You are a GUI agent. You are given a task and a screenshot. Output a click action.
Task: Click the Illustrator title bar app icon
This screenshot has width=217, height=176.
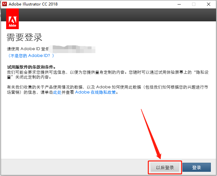click(x=5, y=4)
